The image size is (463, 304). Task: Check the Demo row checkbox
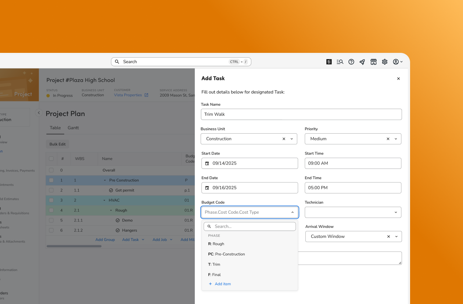(51, 220)
